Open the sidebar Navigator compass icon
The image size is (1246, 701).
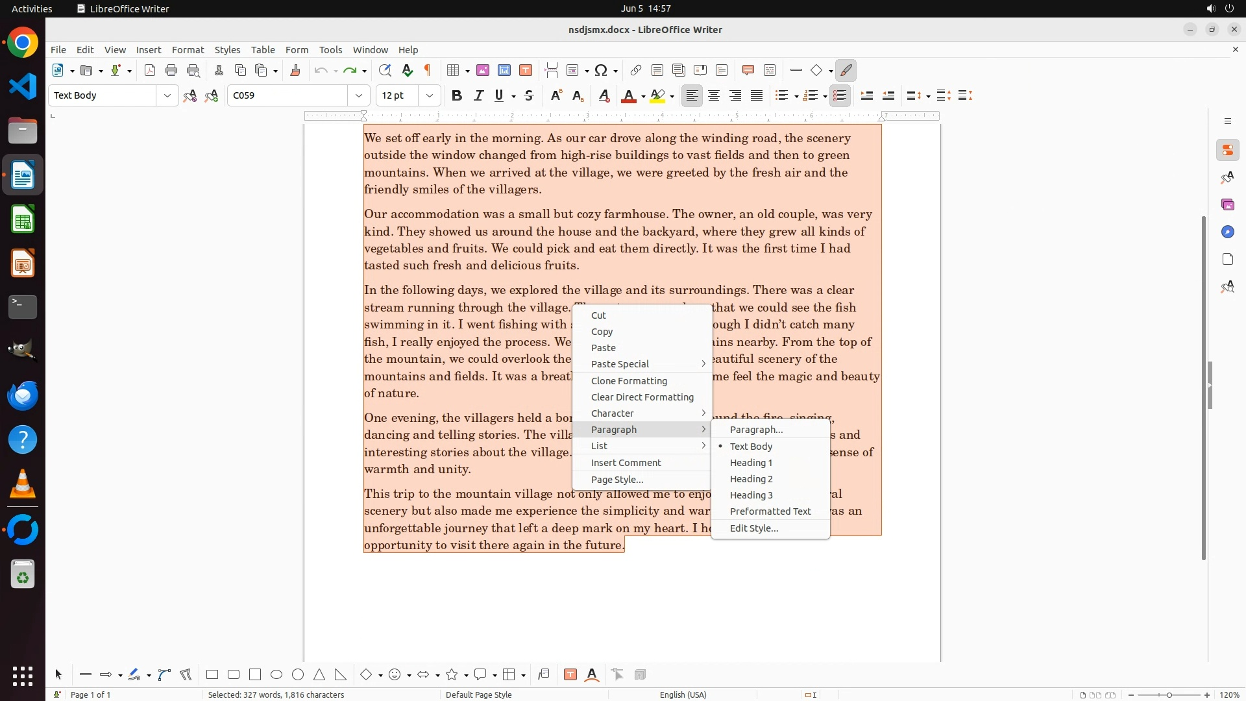click(x=1227, y=232)
